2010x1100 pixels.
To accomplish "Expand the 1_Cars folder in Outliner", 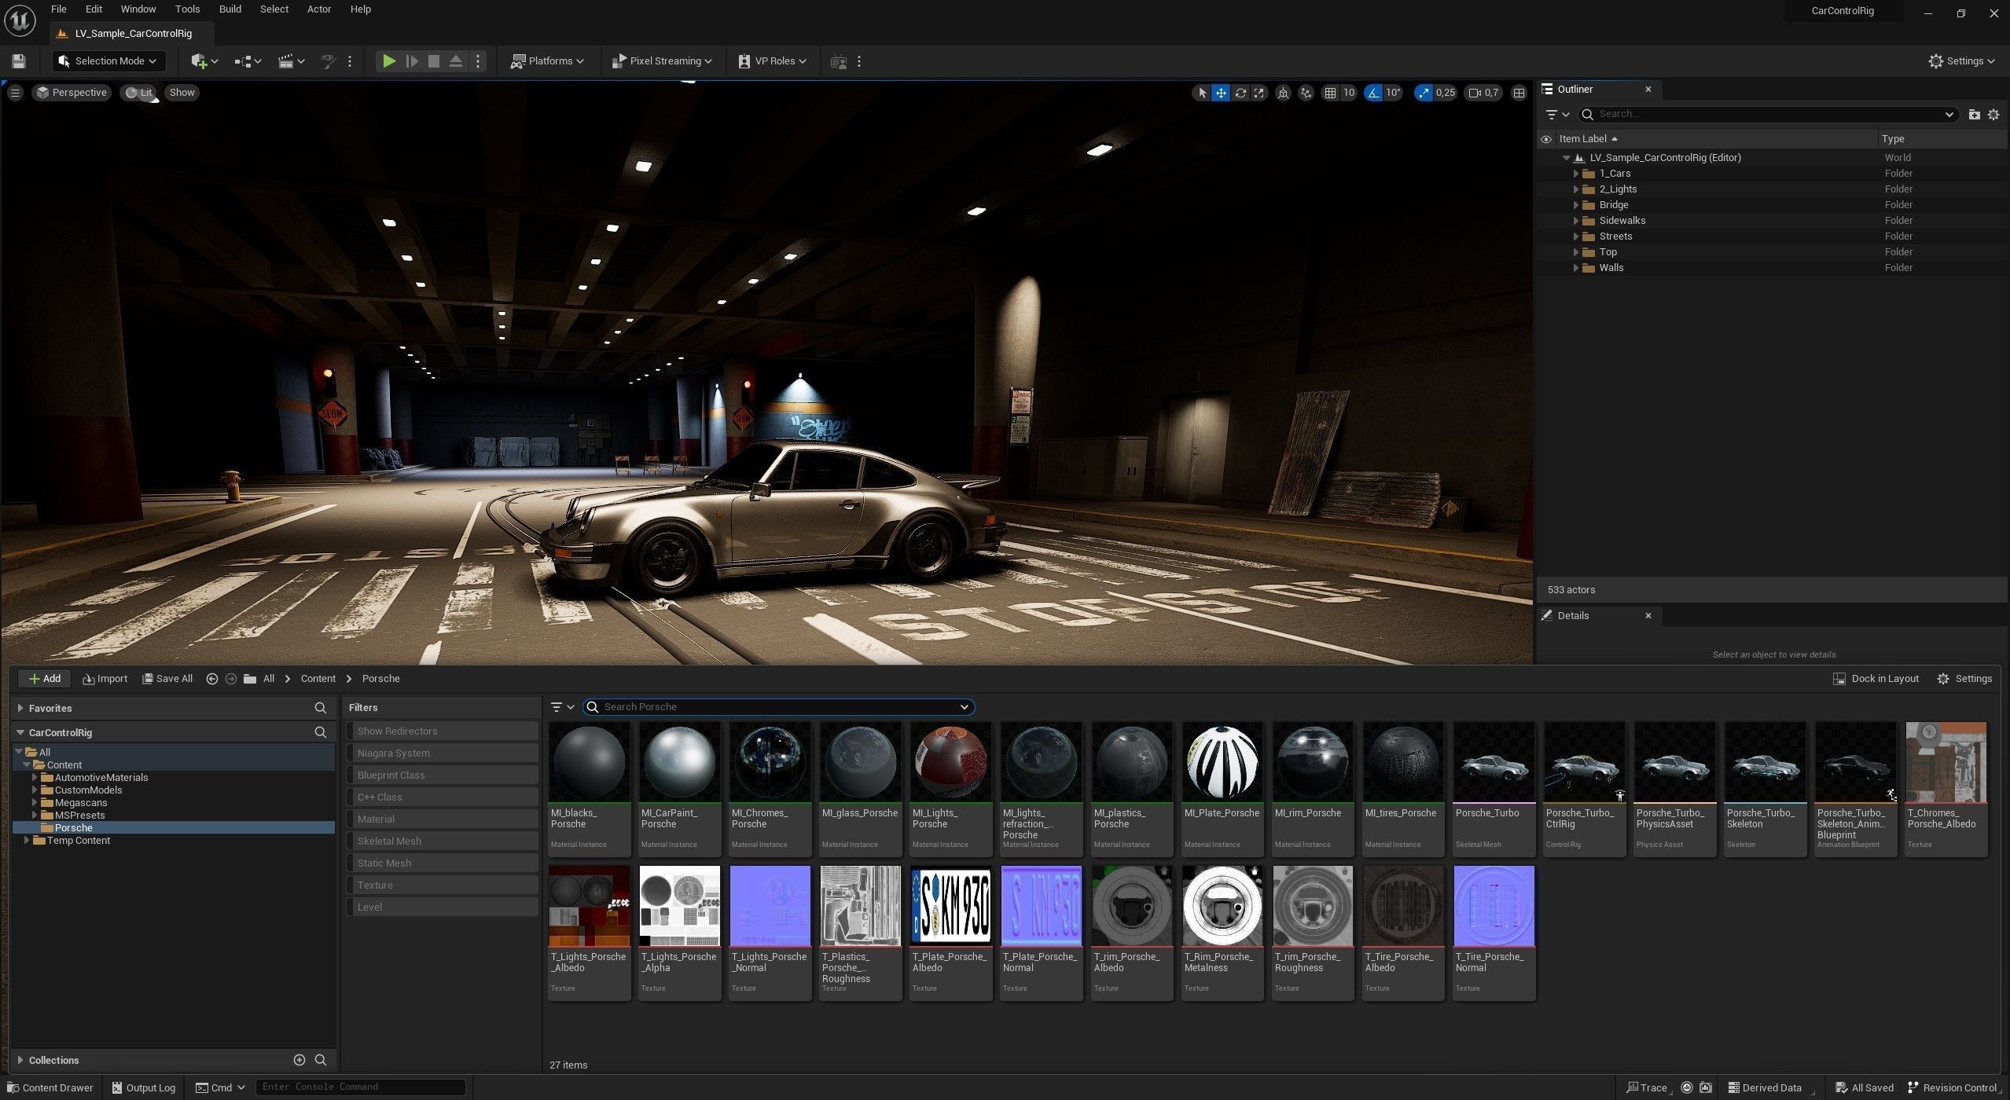I will pos(1576,174).
